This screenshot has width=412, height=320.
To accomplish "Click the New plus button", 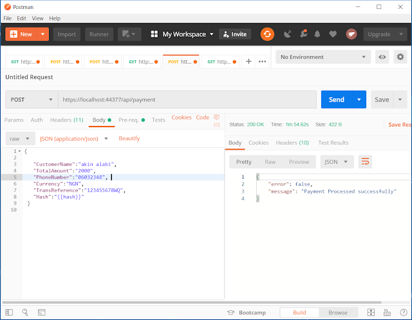I will click(21, 34).
